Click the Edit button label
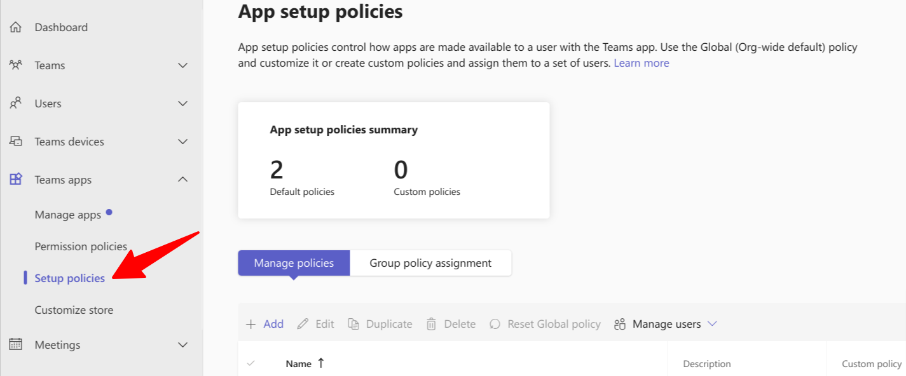Image resolution: width=906 pixels, height=376 pixels. click(x=325, y=324)
